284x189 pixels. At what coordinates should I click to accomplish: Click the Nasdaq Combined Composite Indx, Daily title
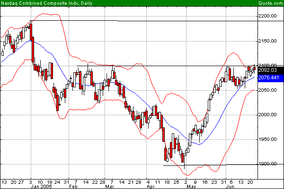tap(47, 3)
